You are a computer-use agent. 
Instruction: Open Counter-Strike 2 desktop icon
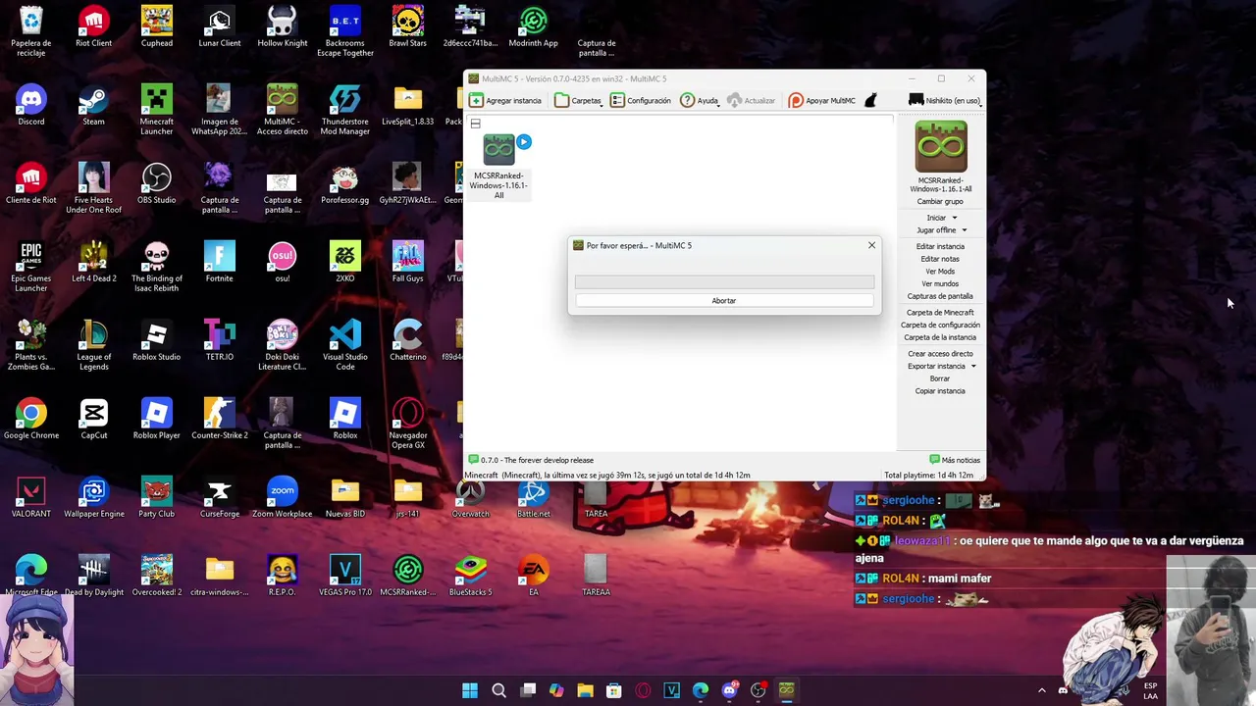pos(220,420)
